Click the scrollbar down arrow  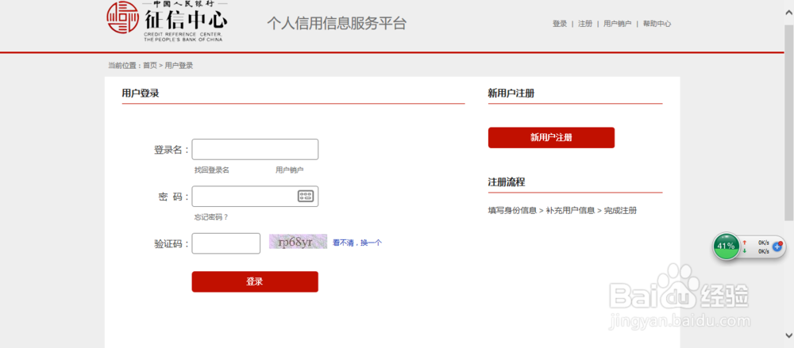click(x=788, y=335)
